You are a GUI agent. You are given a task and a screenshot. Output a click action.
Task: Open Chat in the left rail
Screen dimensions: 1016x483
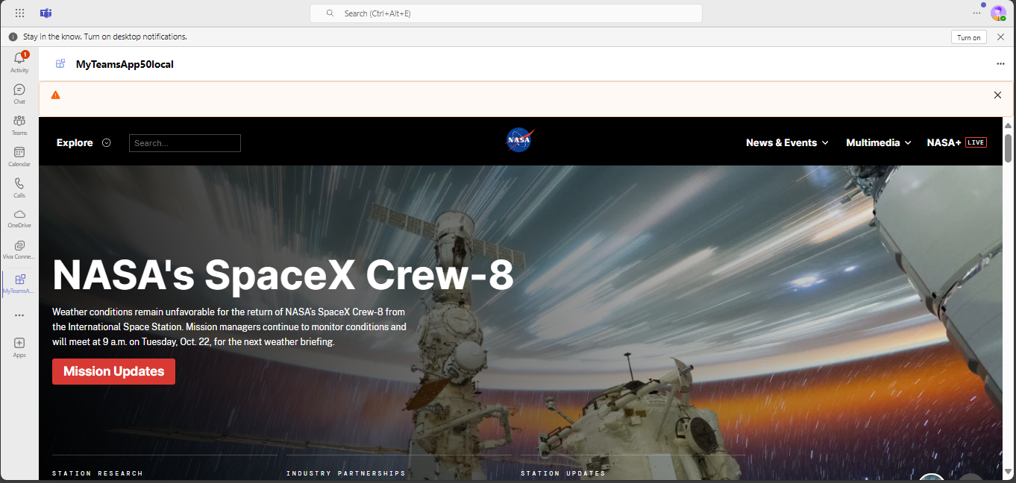19,93
